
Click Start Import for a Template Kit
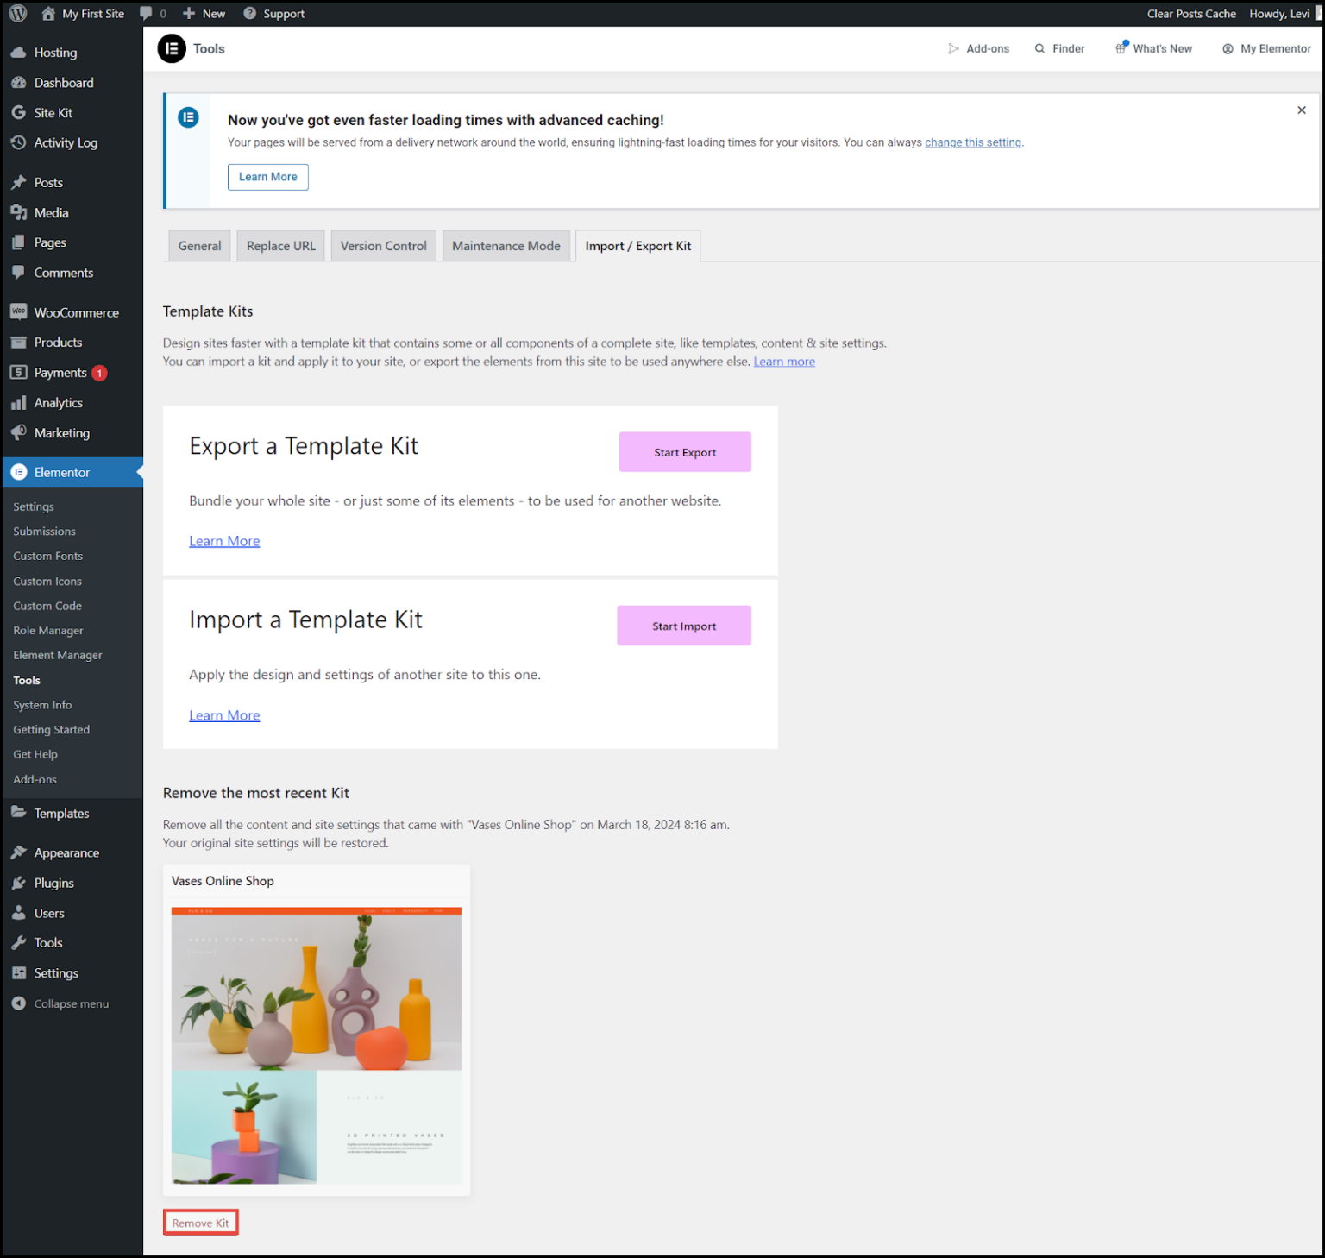(x=683, y=625)
